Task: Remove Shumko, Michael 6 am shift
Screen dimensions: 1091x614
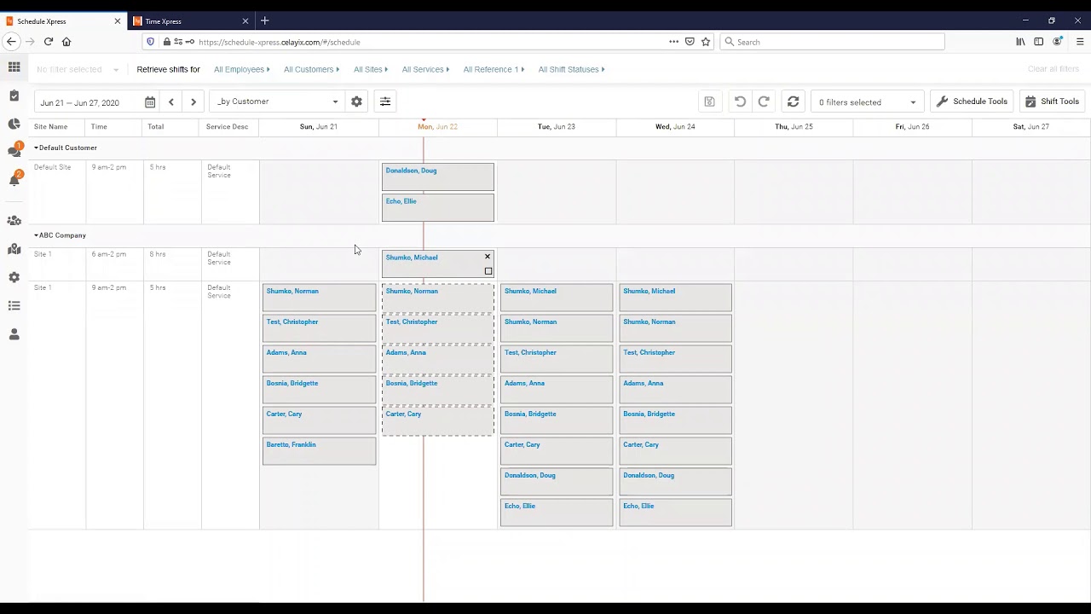Action: coord(488,257)
